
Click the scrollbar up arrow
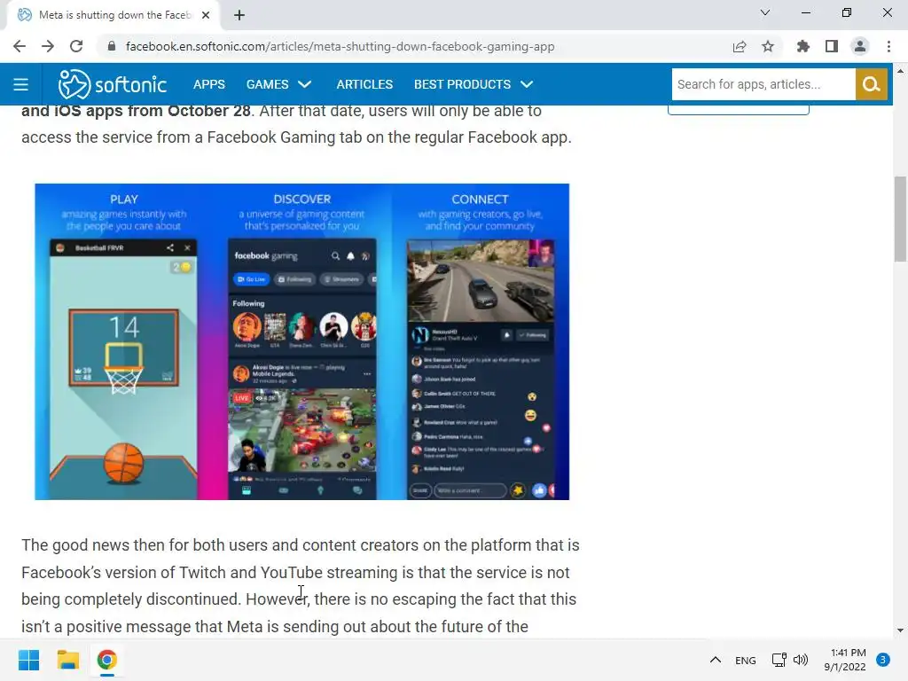pyautogui.click(x=900, y=71)
